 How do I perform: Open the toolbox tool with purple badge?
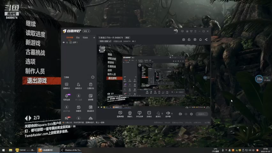(x=67, y=97)
